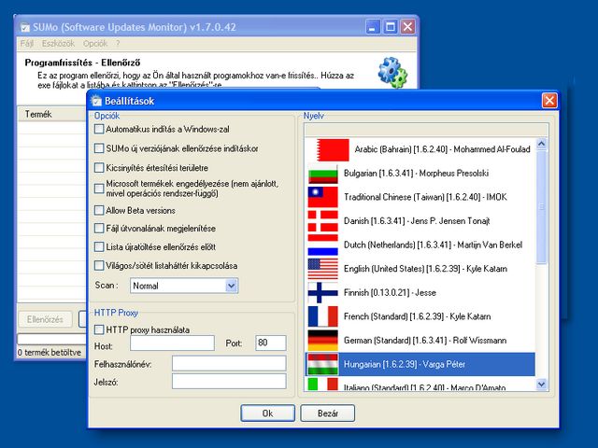Screen dimensions: 598x448
Task: Click the Hungarian flag icon
Action: [x=322, y=364]
